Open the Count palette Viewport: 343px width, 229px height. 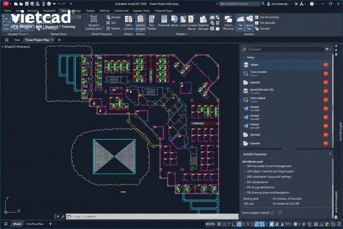click(183, 21)
